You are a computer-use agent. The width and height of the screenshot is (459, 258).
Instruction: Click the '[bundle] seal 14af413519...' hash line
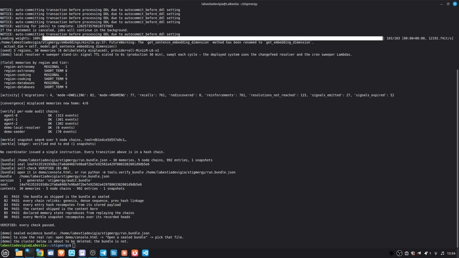(x=75, y=164)
